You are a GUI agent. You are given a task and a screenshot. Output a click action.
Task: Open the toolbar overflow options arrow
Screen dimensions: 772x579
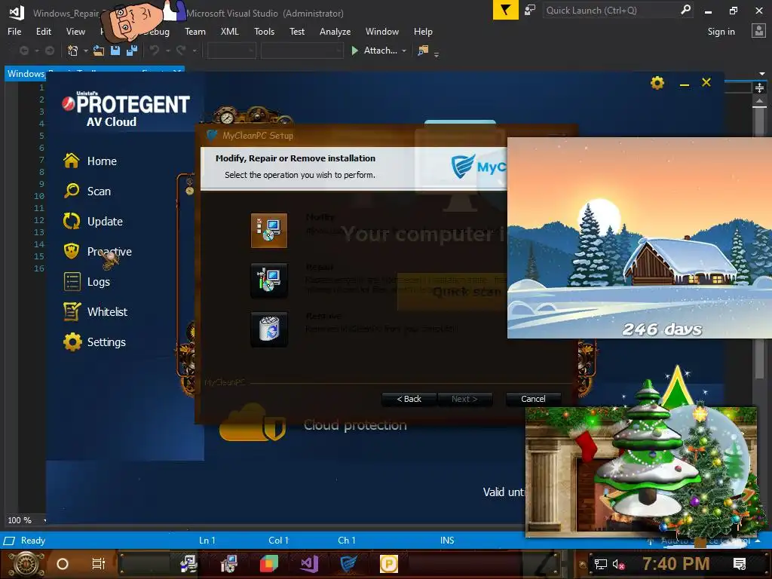(x=437, y=54)
